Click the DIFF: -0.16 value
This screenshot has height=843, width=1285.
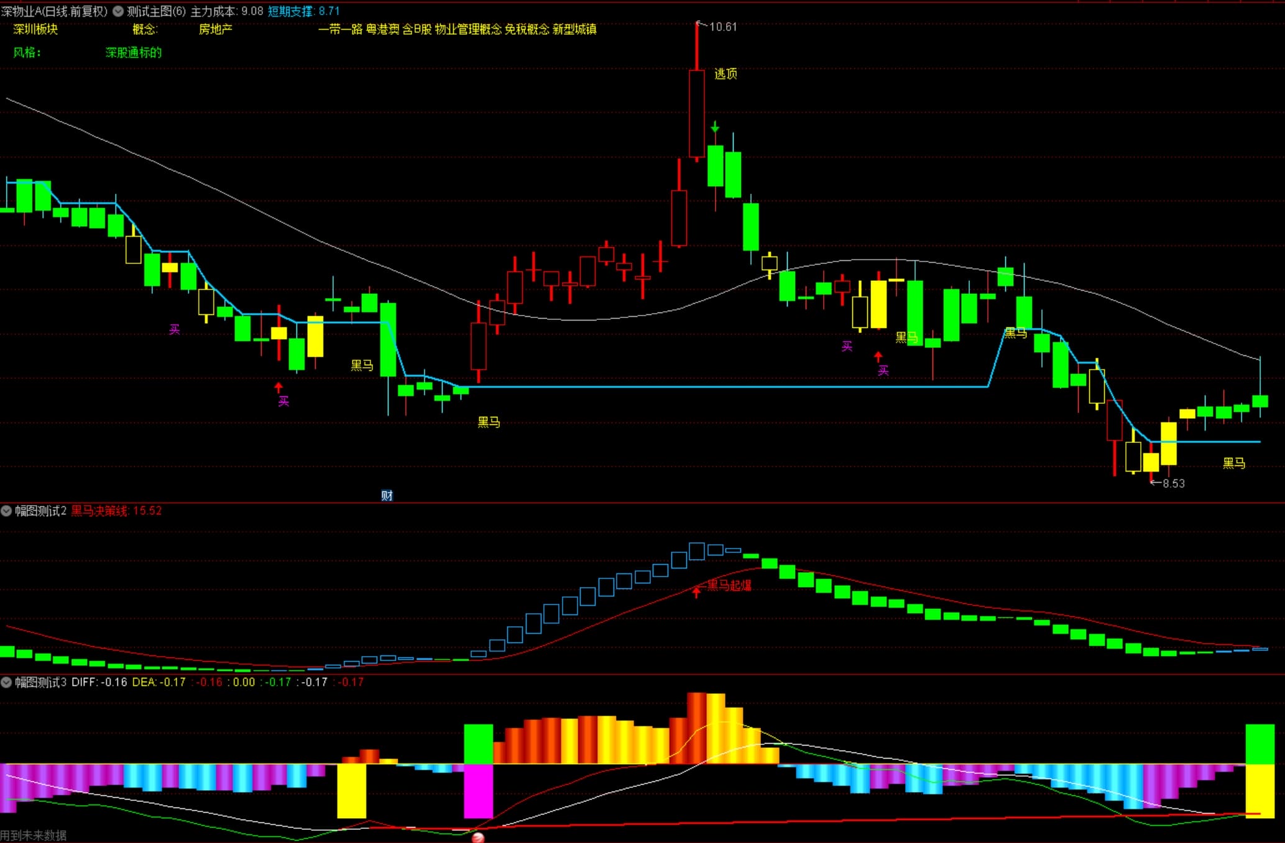(x=99, y=682)
